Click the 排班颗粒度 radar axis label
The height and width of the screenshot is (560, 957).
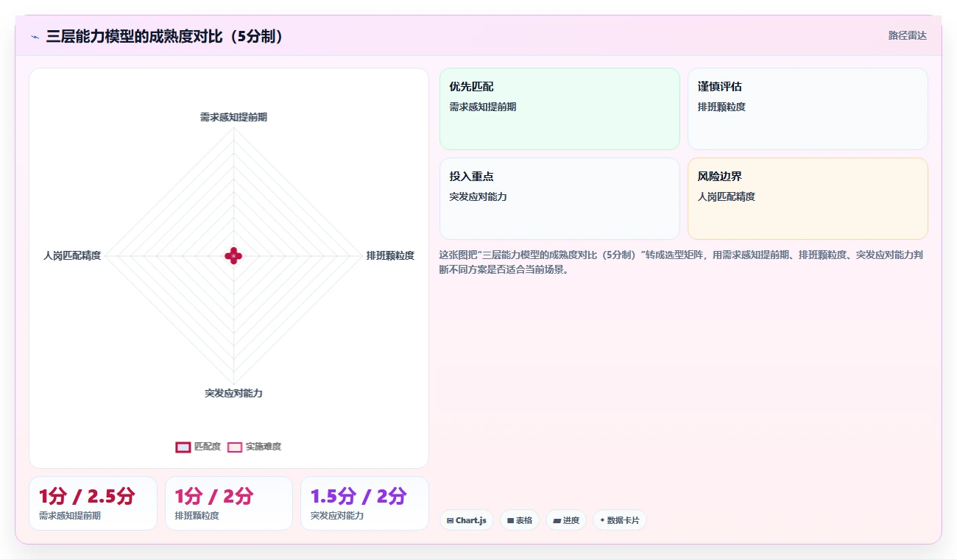(390, 255)
